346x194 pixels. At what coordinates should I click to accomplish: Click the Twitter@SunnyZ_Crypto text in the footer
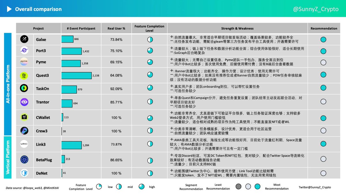click(315, 187)
